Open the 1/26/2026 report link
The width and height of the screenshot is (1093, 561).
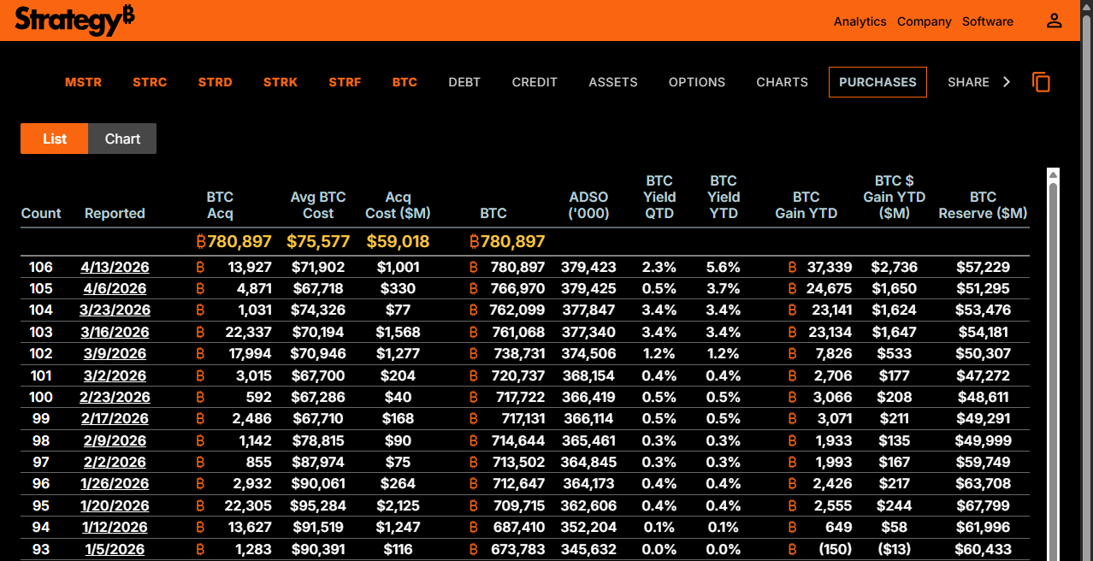(115, 483)
